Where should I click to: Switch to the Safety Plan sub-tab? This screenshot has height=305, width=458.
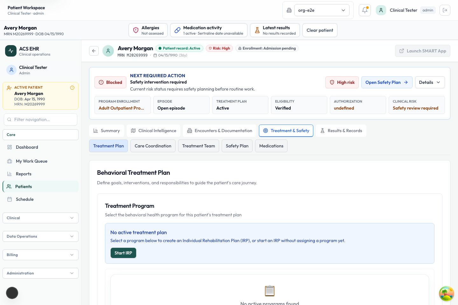[237, 146]
